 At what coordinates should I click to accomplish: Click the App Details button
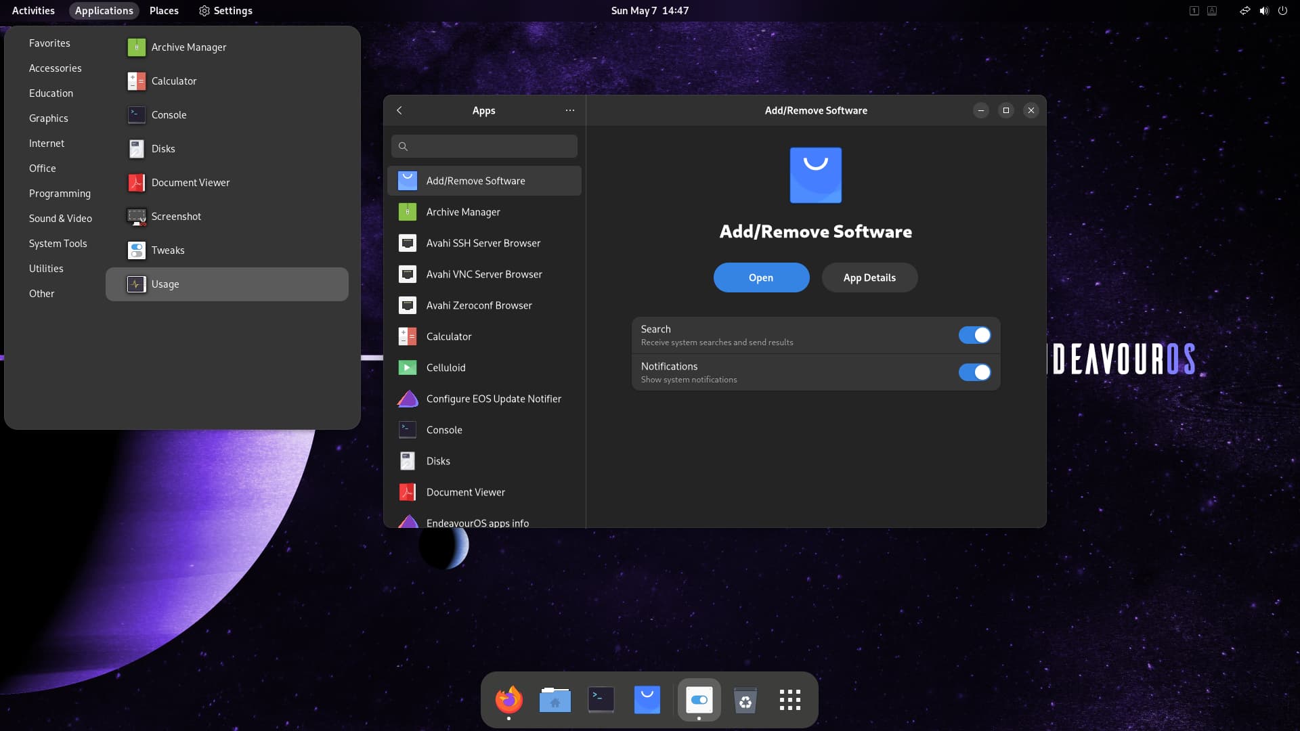[869, 278]
